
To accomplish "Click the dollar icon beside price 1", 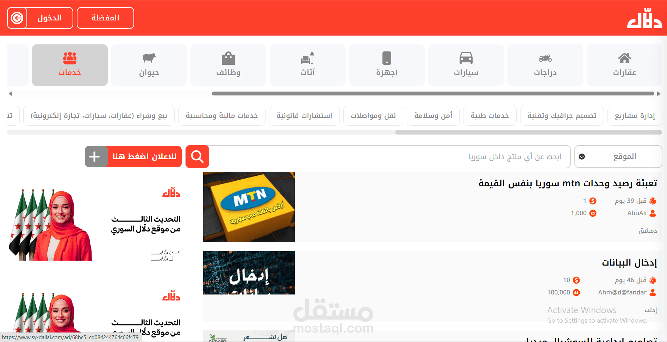I will click(x=593, y=201).
